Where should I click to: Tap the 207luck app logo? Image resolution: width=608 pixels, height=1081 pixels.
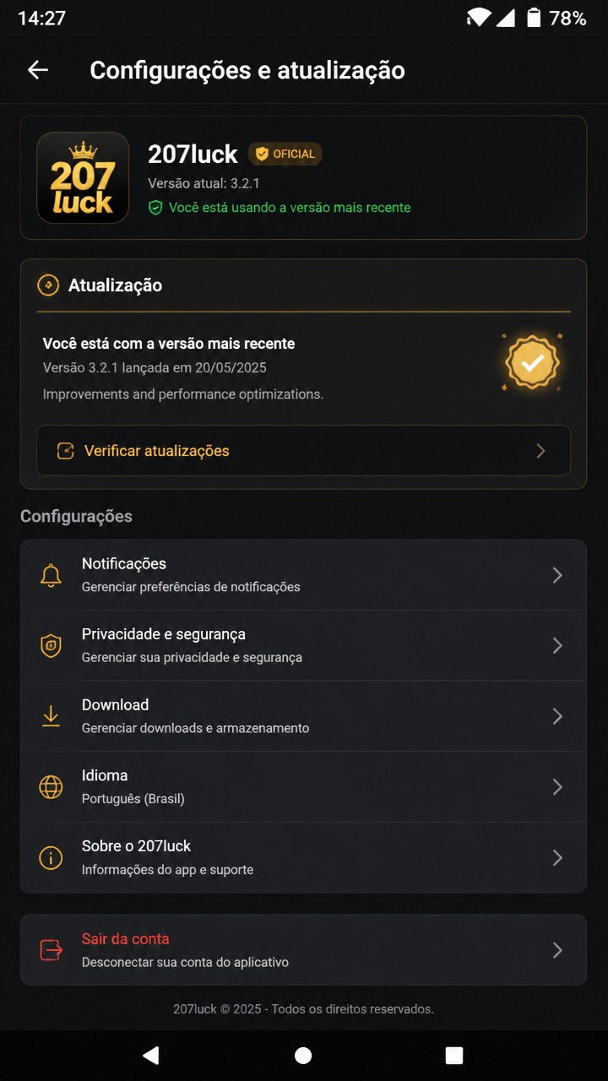tap(83, 177)
